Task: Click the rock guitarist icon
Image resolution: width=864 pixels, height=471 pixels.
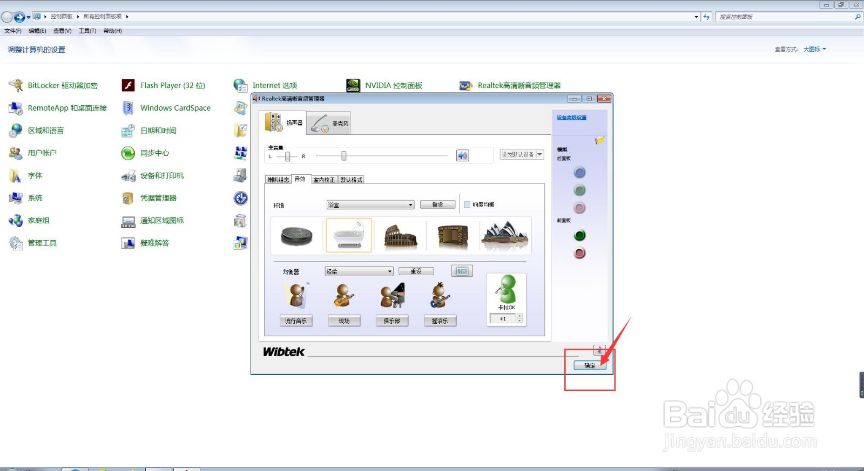Action: 440,295
